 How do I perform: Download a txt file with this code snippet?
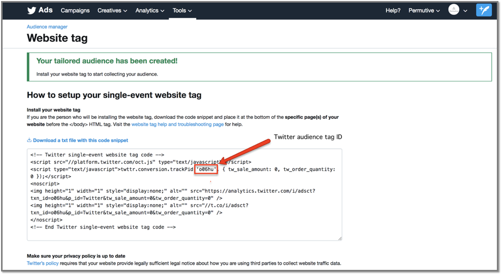click(x=80, y=140)
